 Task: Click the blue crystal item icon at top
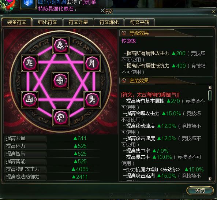[28, 4]
